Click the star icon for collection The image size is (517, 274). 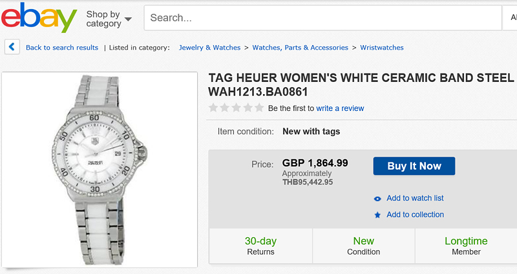click(377, 215)
